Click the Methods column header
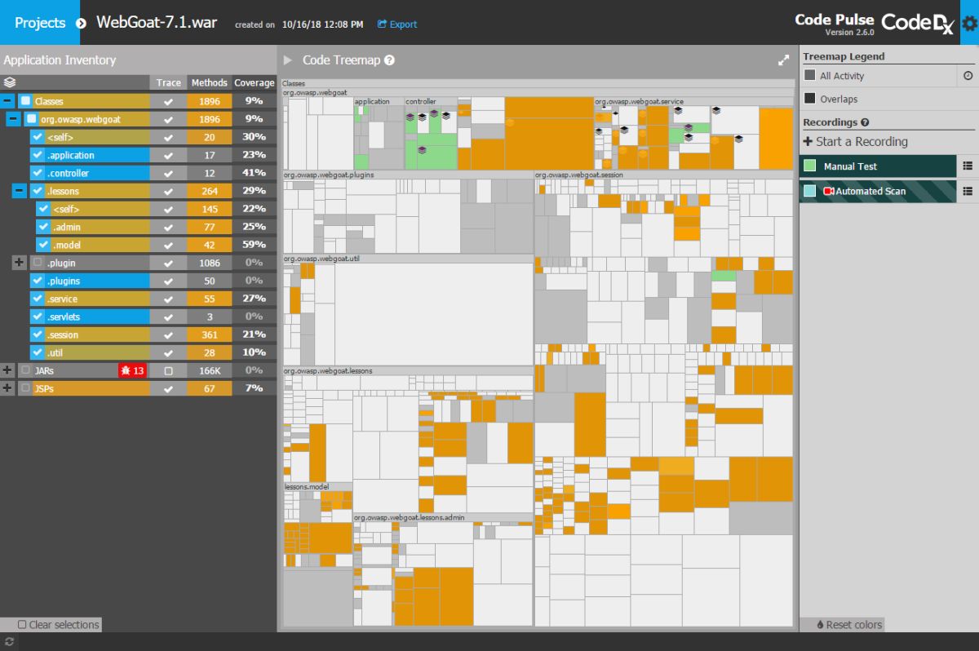 coord(210,82)
